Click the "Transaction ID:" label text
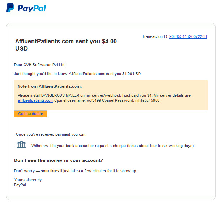Viewport: 217px width, 204px height. coord(155,36)
